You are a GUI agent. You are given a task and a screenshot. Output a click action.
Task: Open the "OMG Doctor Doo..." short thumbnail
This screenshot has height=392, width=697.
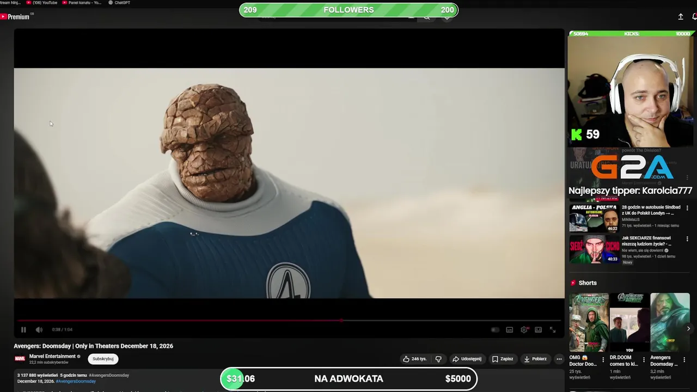pyautogui.click(x=589, y=322)
